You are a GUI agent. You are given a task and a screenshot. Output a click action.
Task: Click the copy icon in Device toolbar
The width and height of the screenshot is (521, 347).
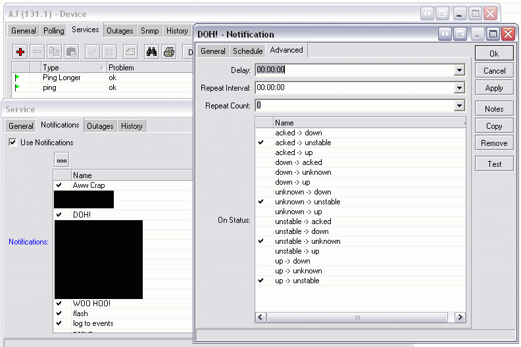pyautogui.click(x=54, y=52)
